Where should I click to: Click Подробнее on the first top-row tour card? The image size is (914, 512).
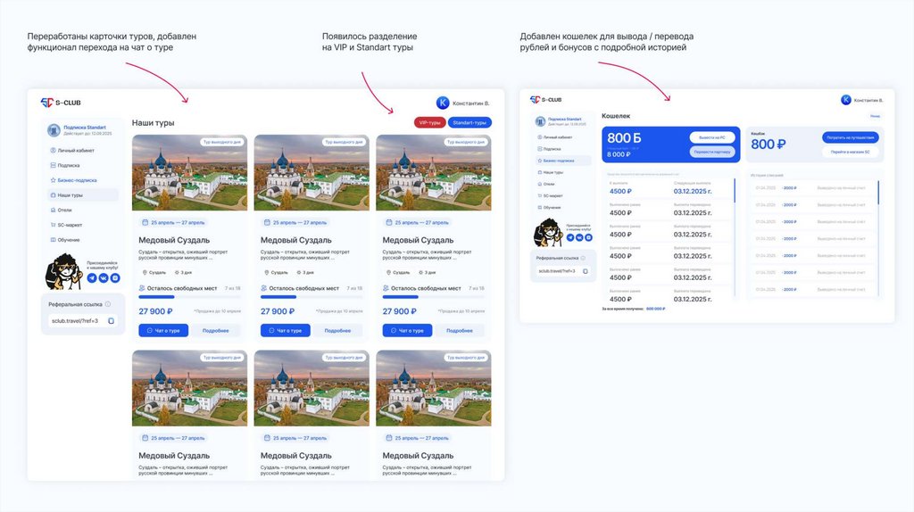pos(216,330)
